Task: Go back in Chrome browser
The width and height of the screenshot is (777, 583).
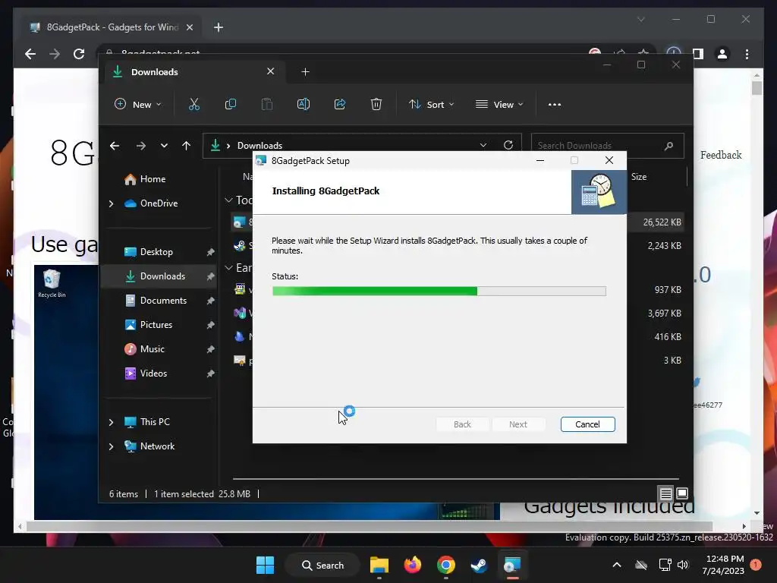Action: point(30,54)
